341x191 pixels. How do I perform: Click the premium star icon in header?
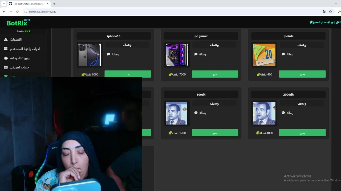pos(311,22)
